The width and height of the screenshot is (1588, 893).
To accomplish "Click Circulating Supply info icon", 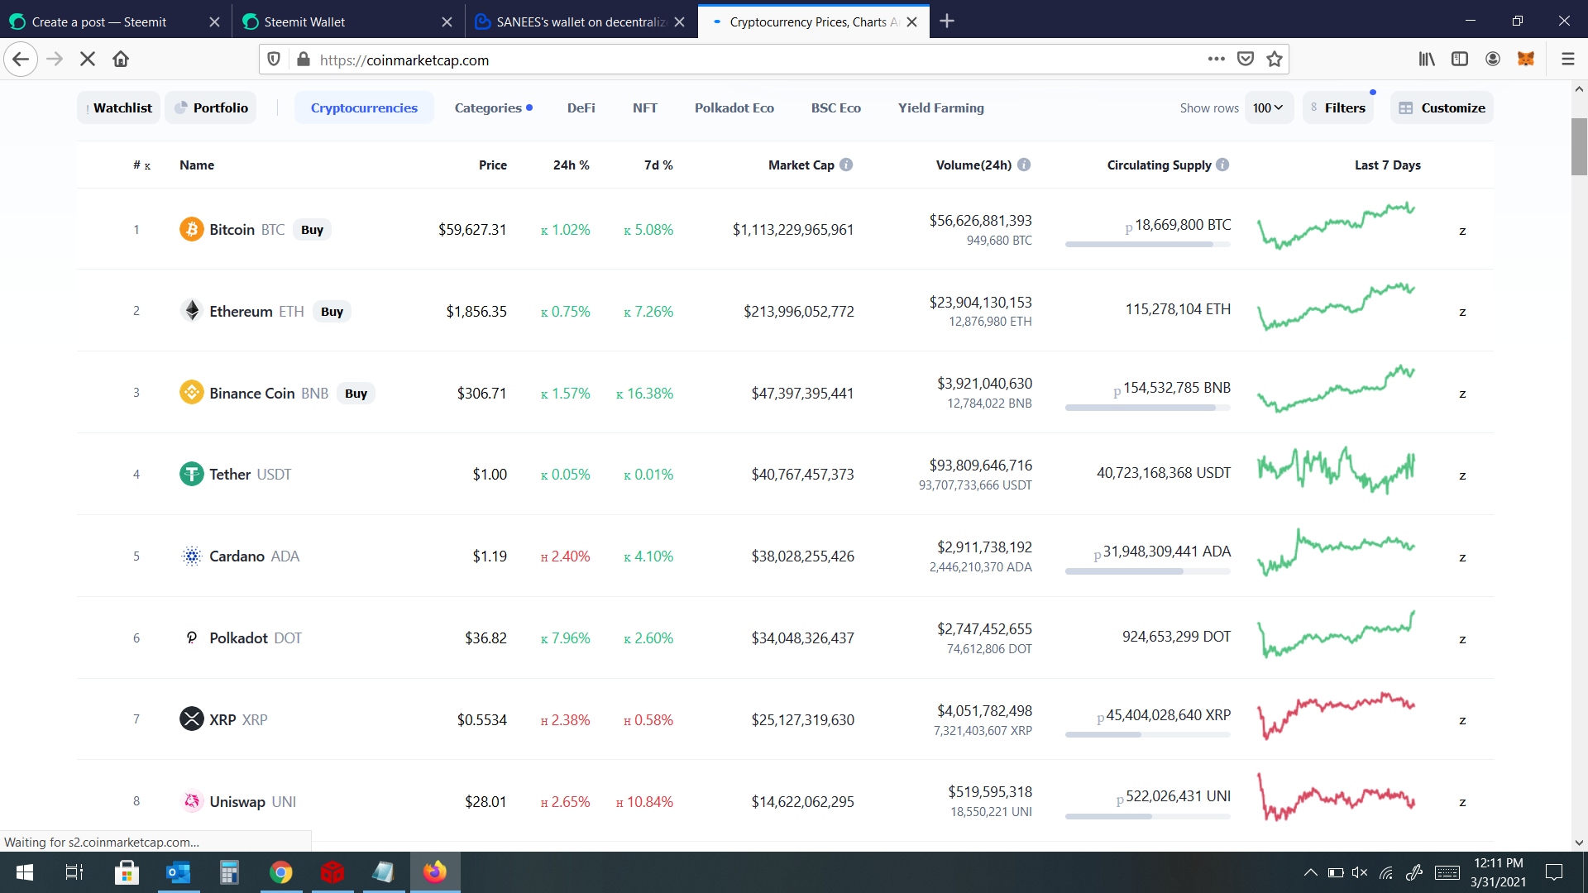I will coord(1222,165).
